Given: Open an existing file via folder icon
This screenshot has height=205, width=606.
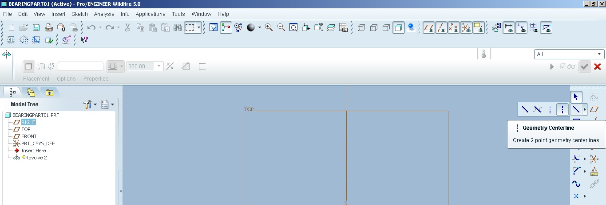Looking at the screenshot, I should 24,27.
